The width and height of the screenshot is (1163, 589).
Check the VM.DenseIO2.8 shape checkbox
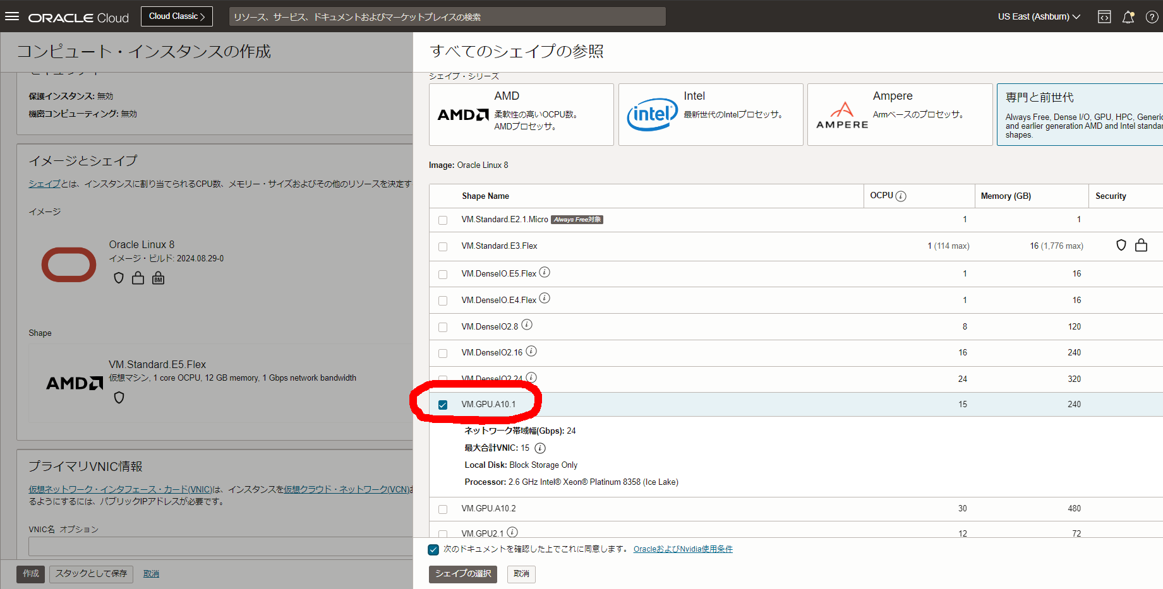click(x=442, y=327)
